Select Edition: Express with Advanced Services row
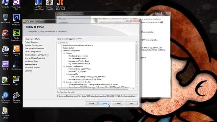This screenshot has width=217, height=122. click(x=78, y=45)
